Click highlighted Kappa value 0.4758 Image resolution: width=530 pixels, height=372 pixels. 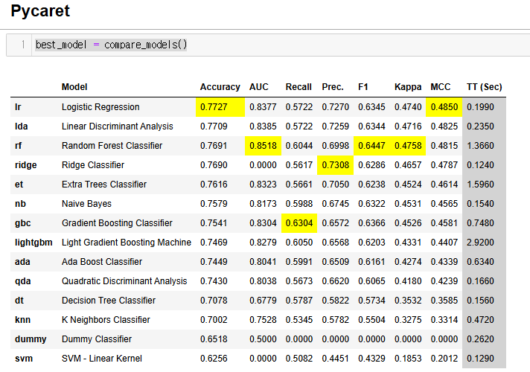click(x=408, y=146)
